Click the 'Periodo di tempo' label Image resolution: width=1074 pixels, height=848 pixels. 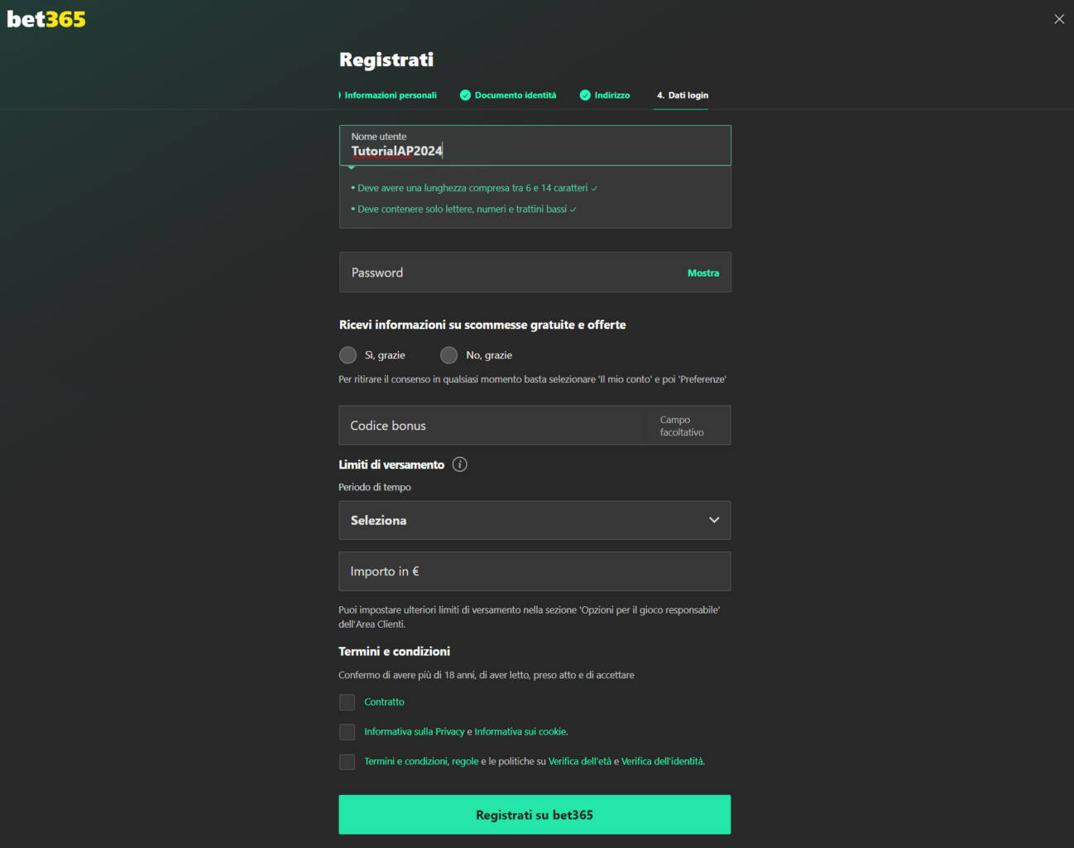click(x=375, y=488)
